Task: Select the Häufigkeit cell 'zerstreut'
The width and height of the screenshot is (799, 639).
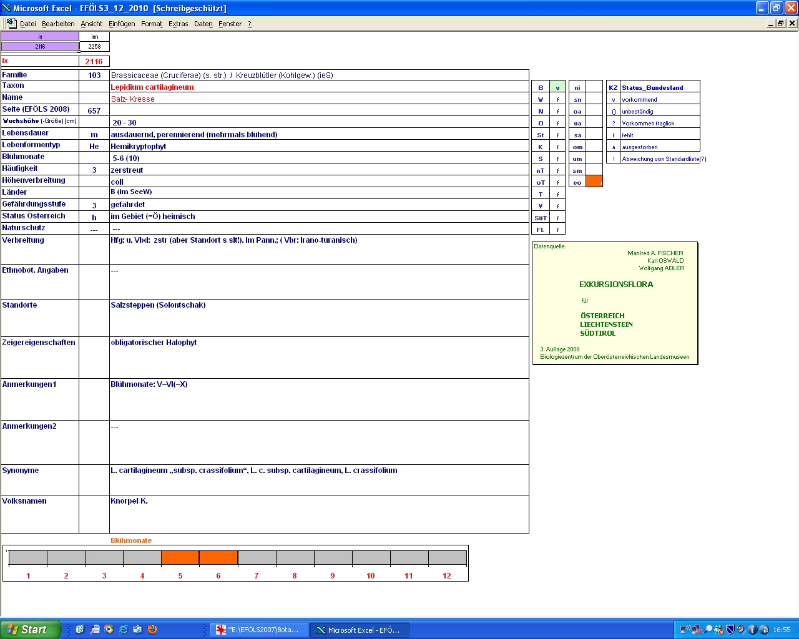Action: 319,170
